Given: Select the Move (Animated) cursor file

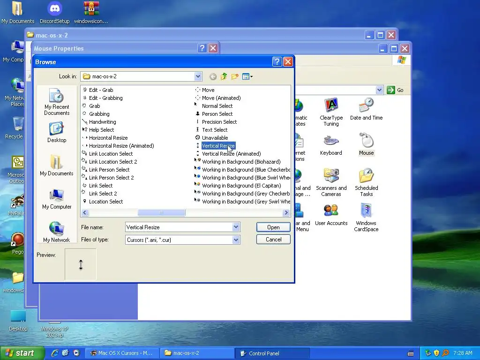Looking at the screenshot, I should click(218, 98).
